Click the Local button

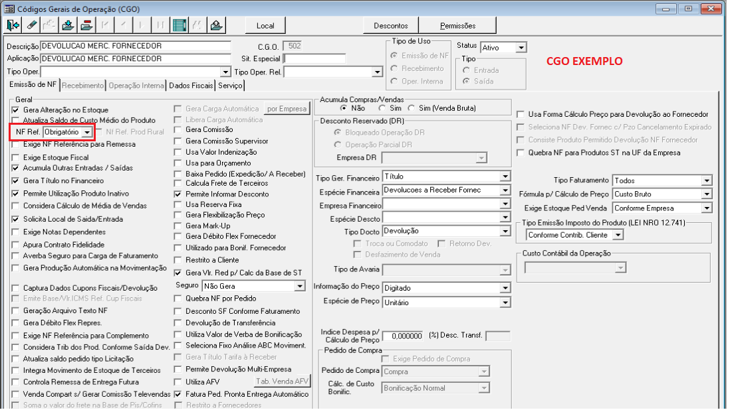tap(265, 26)
